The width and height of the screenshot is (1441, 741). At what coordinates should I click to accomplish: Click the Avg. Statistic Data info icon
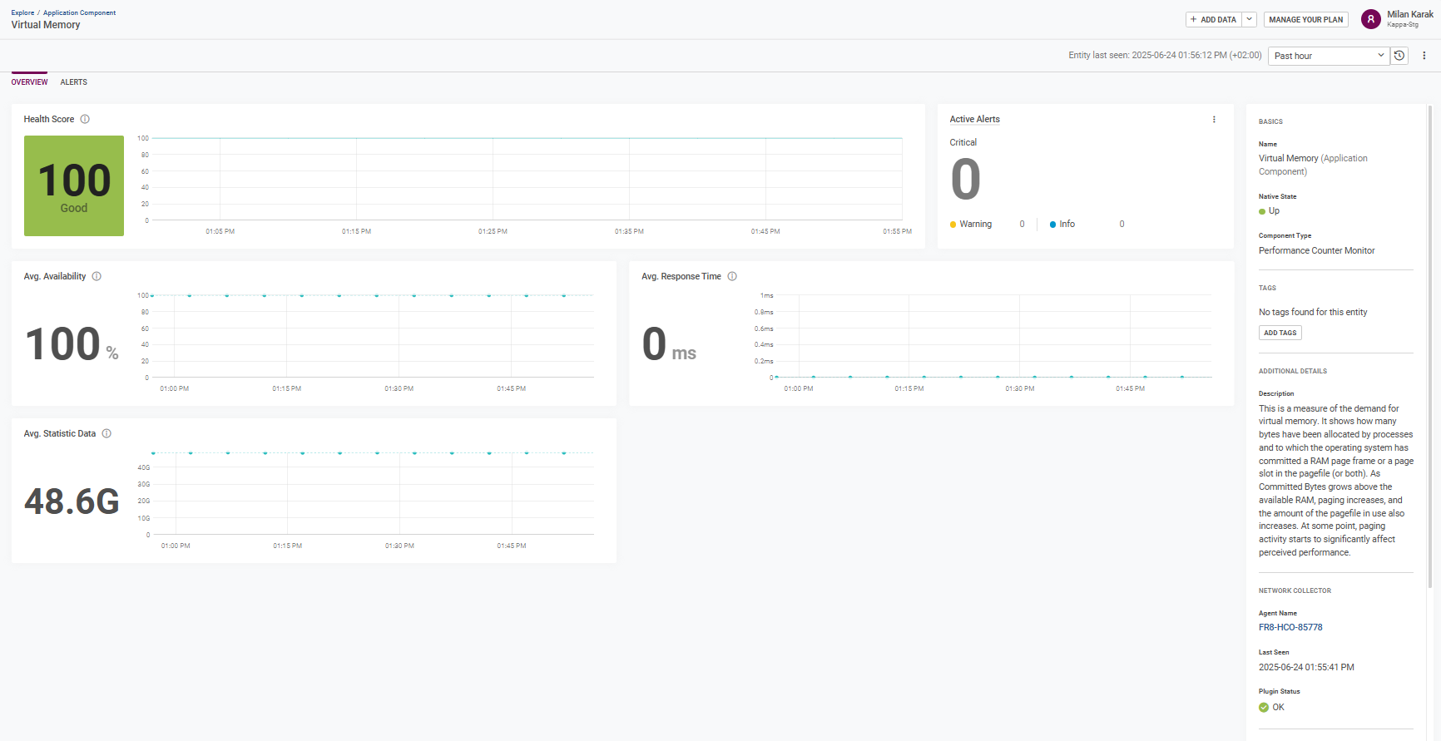coord(106,433)
